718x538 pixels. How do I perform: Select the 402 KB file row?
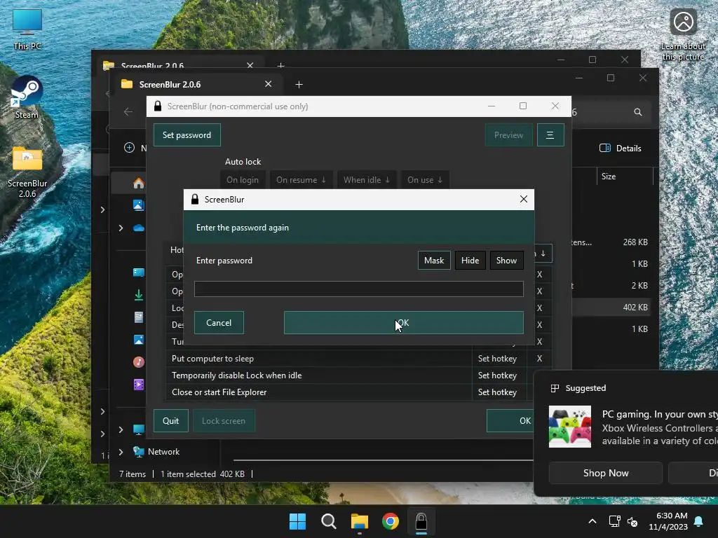612,308
